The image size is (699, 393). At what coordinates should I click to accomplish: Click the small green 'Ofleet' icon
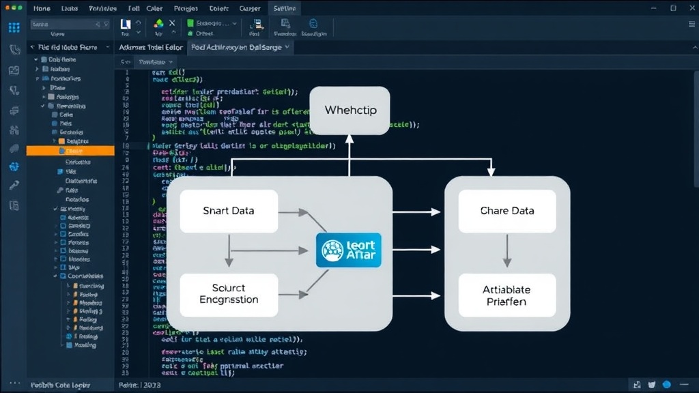pos(190,33)
